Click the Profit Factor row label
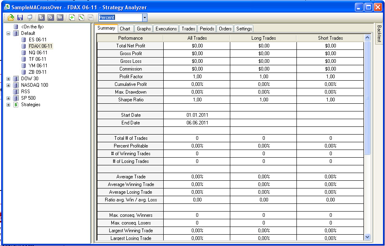The width and height of the screenshot is (385, 246). 131,77
